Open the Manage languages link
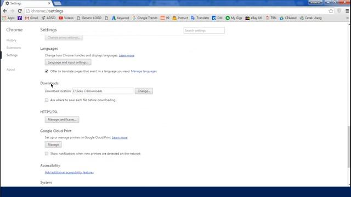The image size is (351, 197). click(144, 71)
